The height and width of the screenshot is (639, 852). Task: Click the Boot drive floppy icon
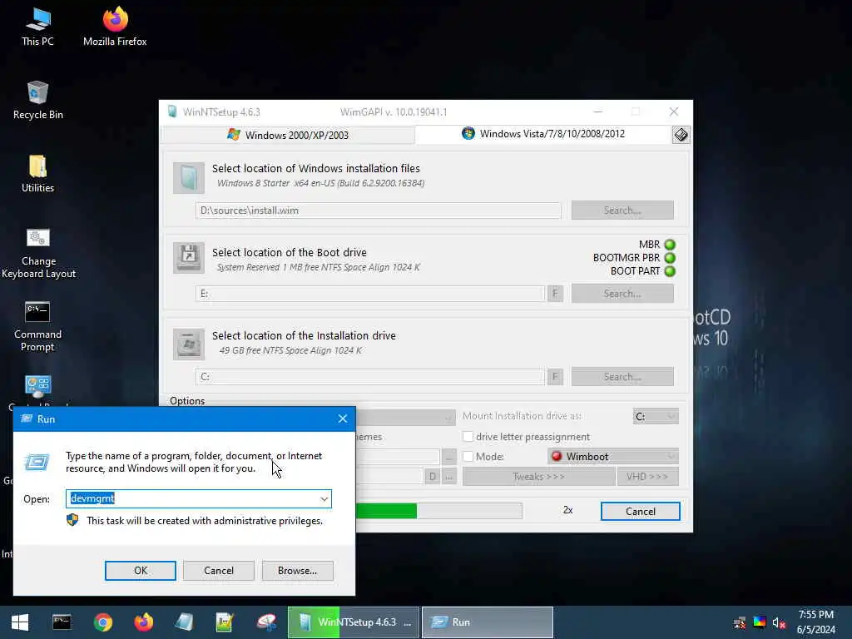coord(189,257)
